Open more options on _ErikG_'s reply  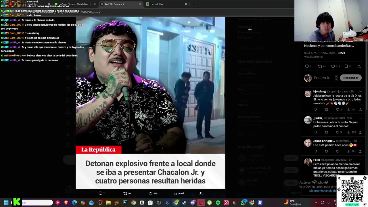pyautogui.click(x=360, y=118)
